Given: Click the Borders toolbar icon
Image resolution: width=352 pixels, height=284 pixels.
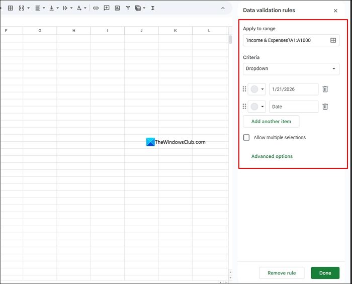Looking at the screenshot, I should tap(11, 8).
